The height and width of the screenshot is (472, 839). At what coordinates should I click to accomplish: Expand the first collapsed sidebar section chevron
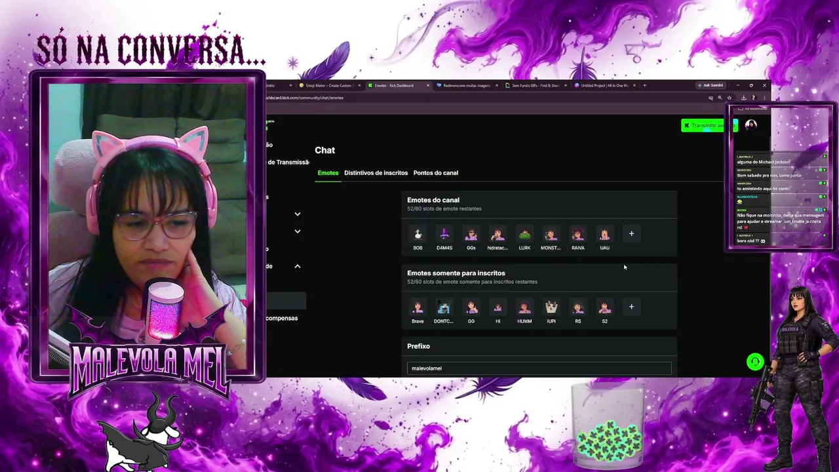coord(298,214)
